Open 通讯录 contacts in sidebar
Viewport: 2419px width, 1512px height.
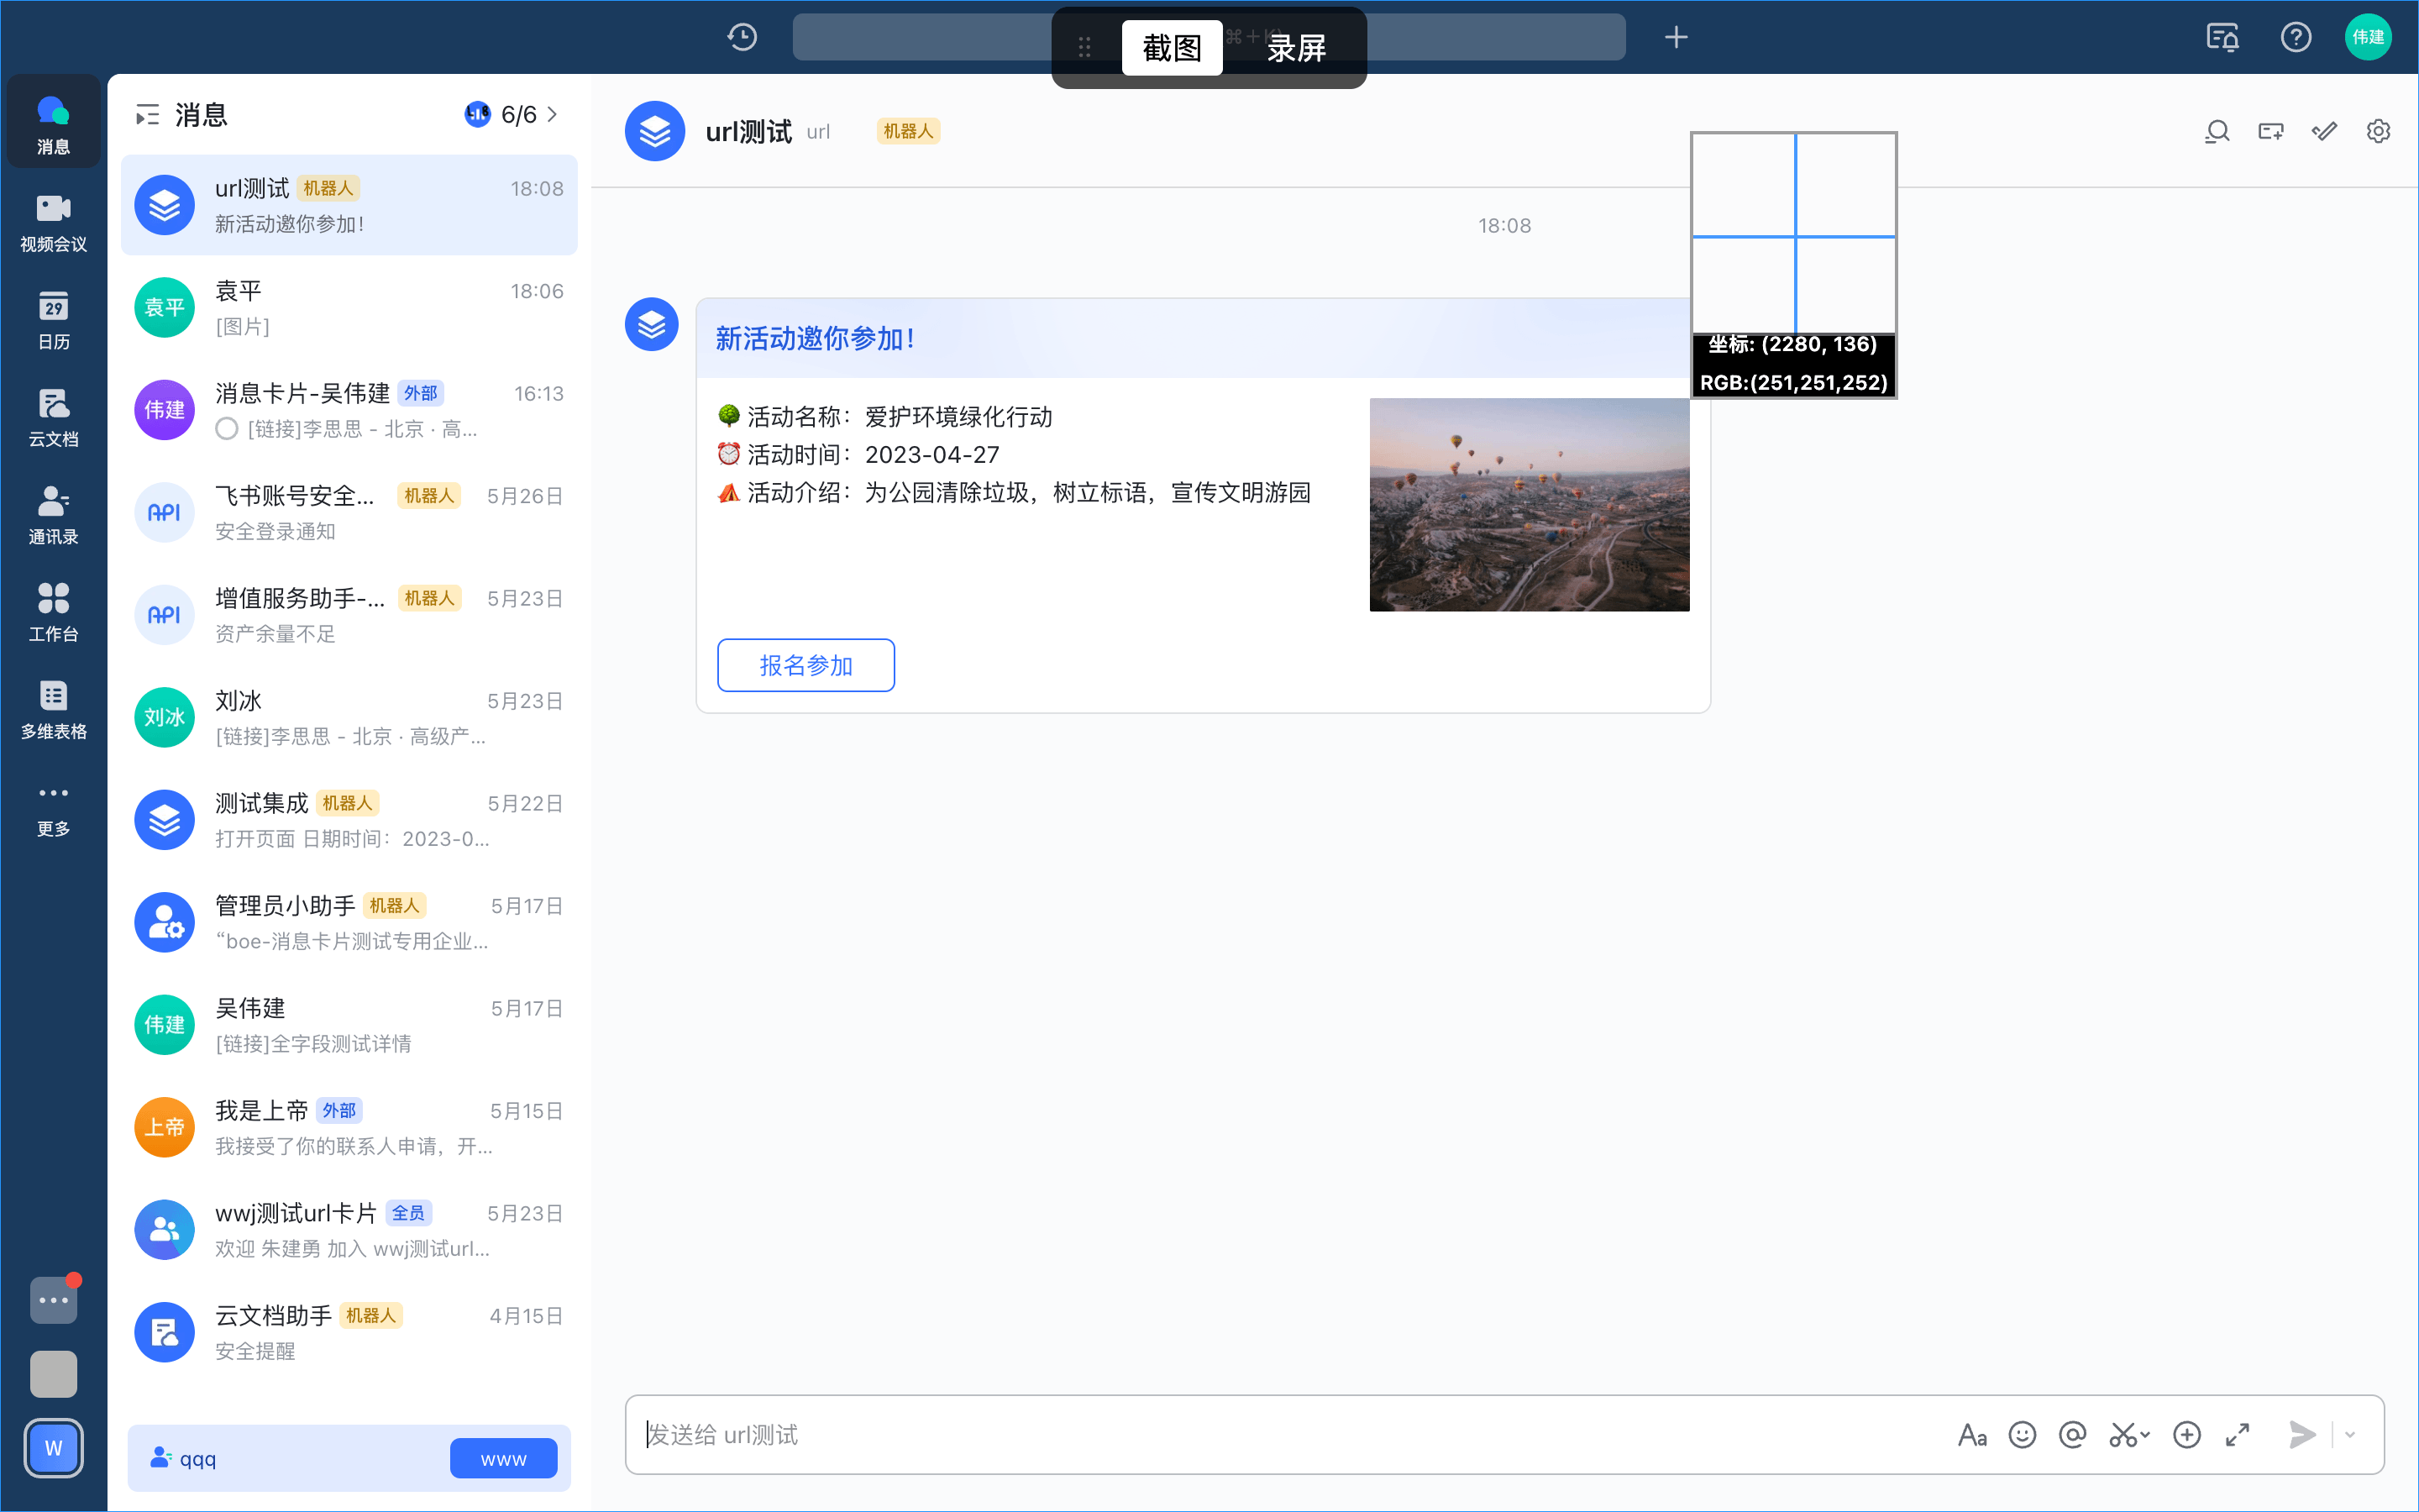coord(53,515)
